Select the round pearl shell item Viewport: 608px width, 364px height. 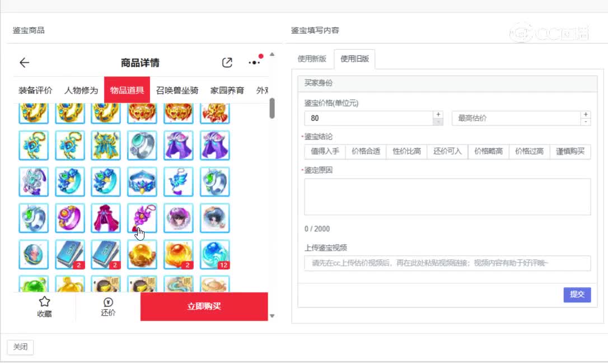click(34, 255)
